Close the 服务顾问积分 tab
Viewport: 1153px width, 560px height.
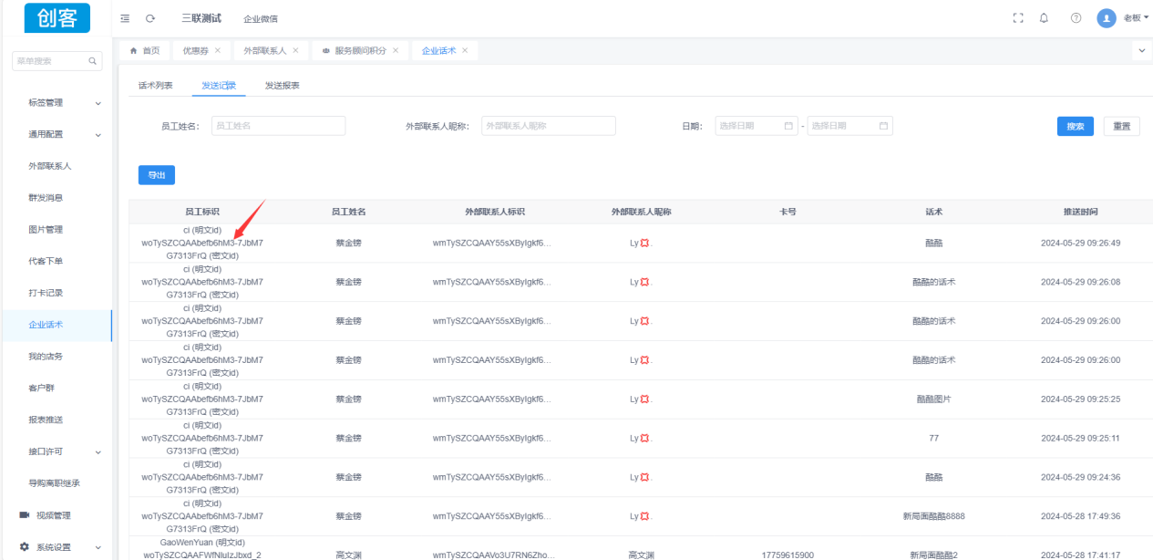coord(396,50)
